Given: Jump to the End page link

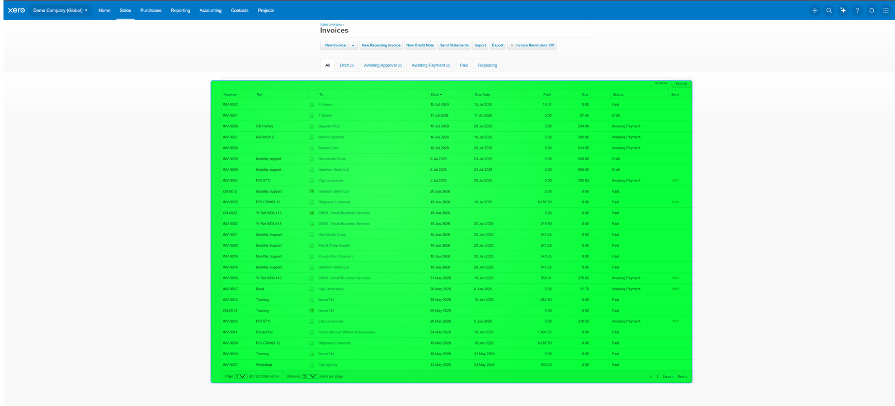Looking at the screenshot, I should point(682,377).
